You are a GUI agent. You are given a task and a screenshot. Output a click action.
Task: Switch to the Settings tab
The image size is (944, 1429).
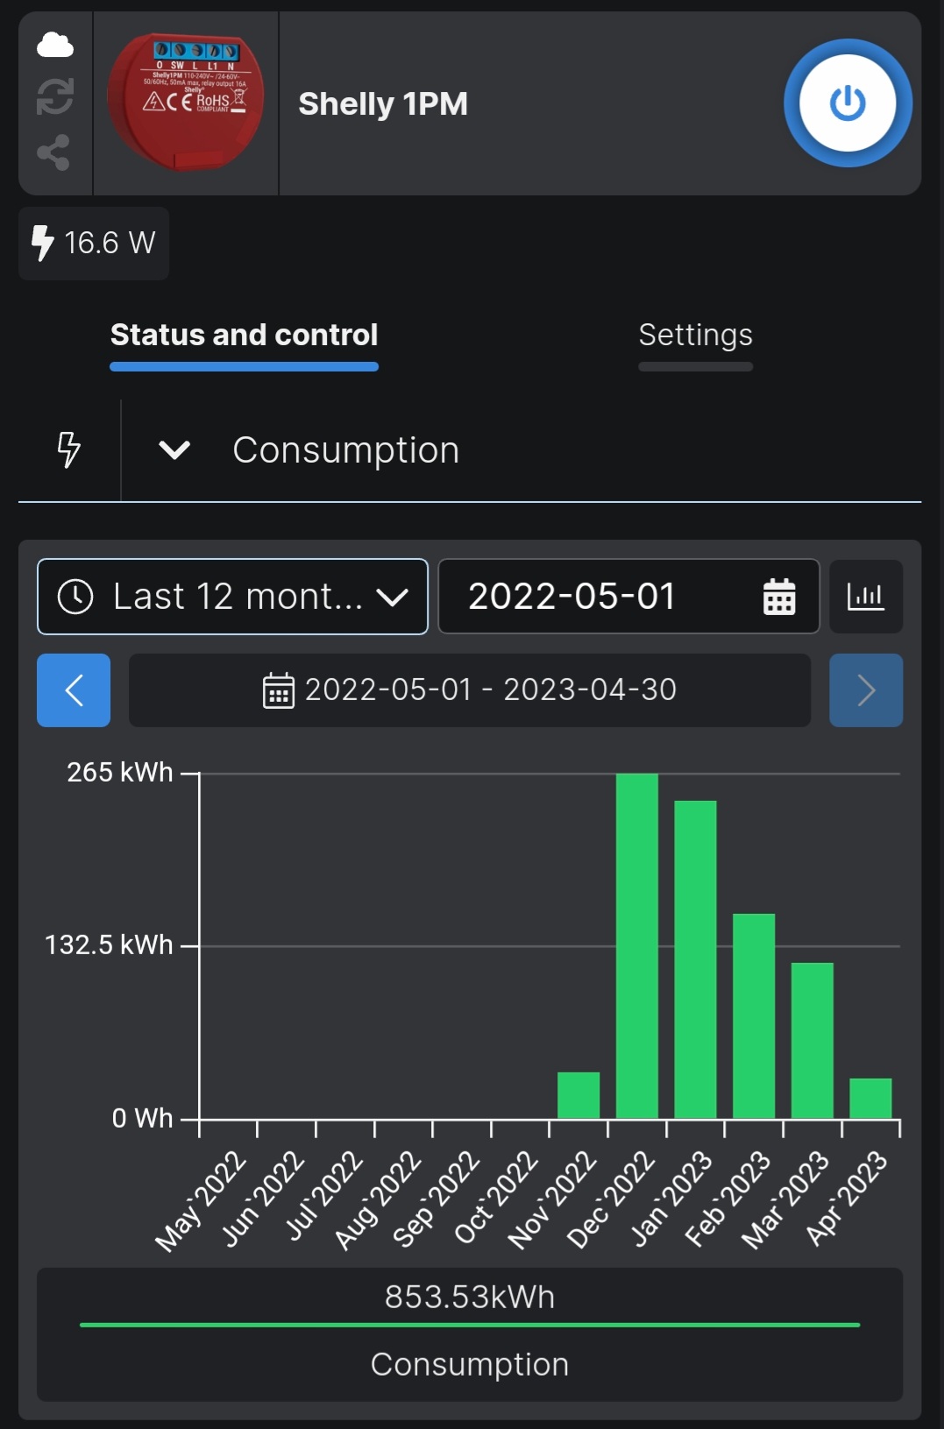tap(695, 336)
